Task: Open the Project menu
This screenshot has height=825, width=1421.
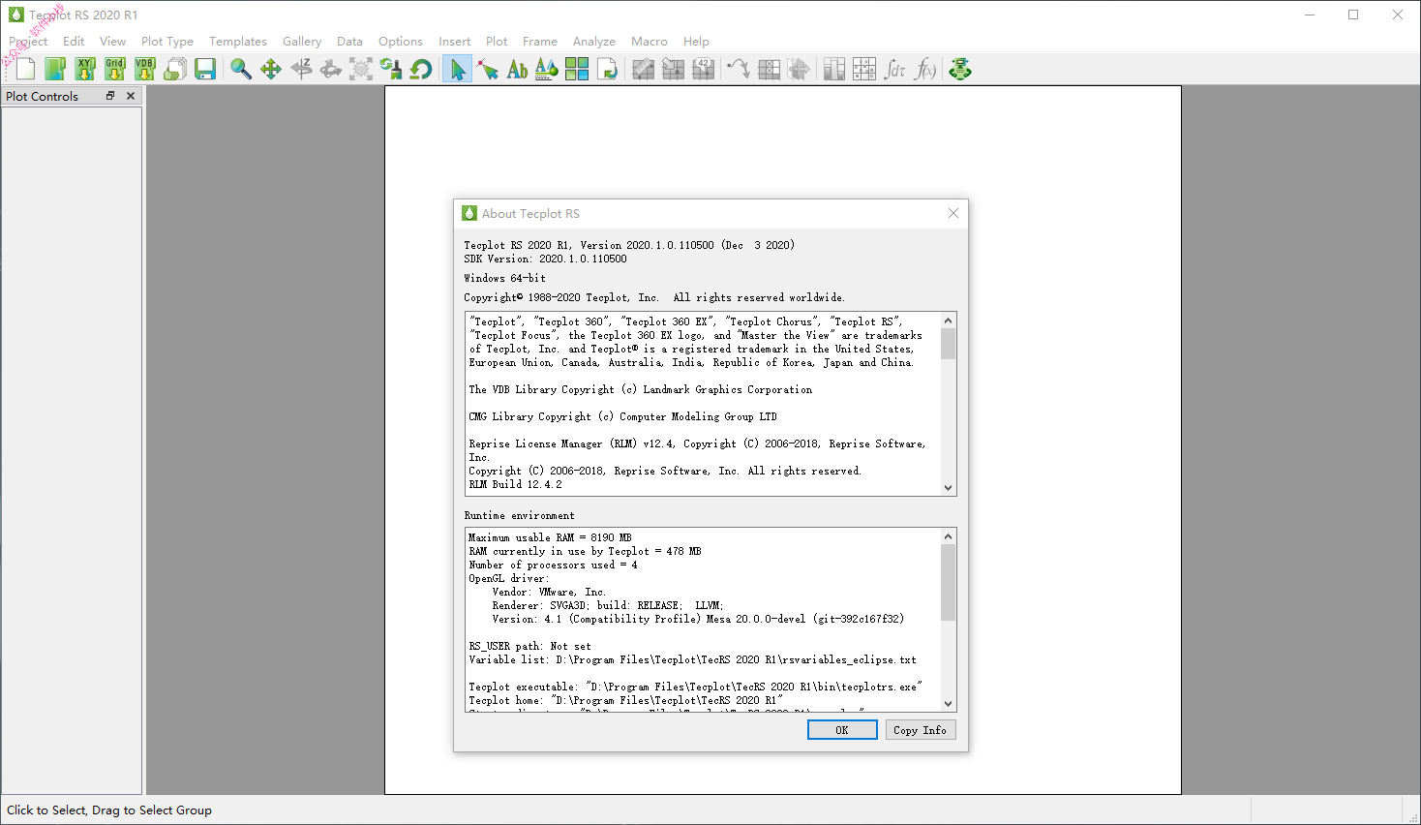Action: click(28, 41)
